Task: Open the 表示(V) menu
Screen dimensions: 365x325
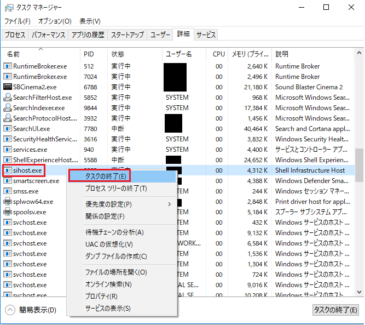Action: 90,21
